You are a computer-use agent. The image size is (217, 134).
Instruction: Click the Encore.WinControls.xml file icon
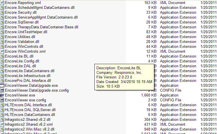point(2,51)
